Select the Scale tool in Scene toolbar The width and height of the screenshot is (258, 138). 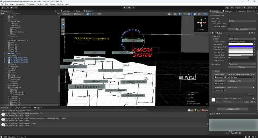point(63,28)
